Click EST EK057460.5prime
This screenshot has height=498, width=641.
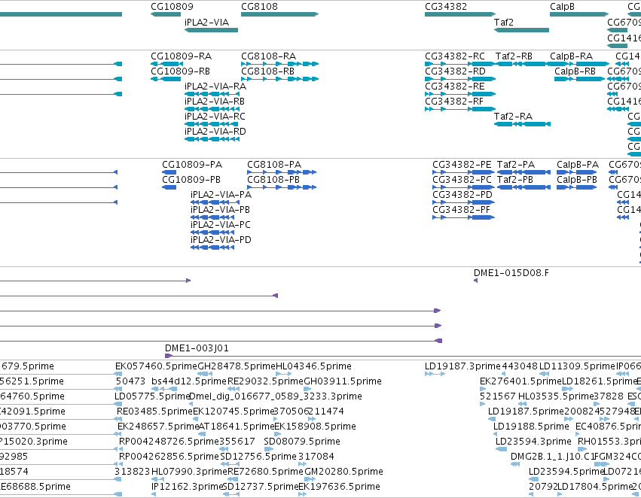coord(156,366)
